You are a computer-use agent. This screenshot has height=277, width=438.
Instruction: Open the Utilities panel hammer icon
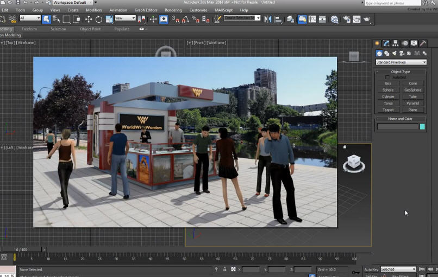pyautogui.click(x=423, y=43)
